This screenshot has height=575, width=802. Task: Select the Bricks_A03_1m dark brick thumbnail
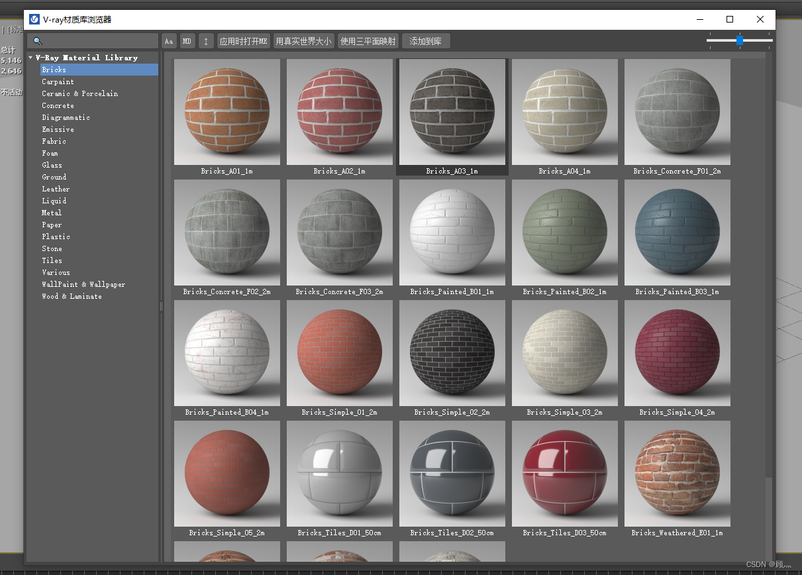click(x=452, y=112)
